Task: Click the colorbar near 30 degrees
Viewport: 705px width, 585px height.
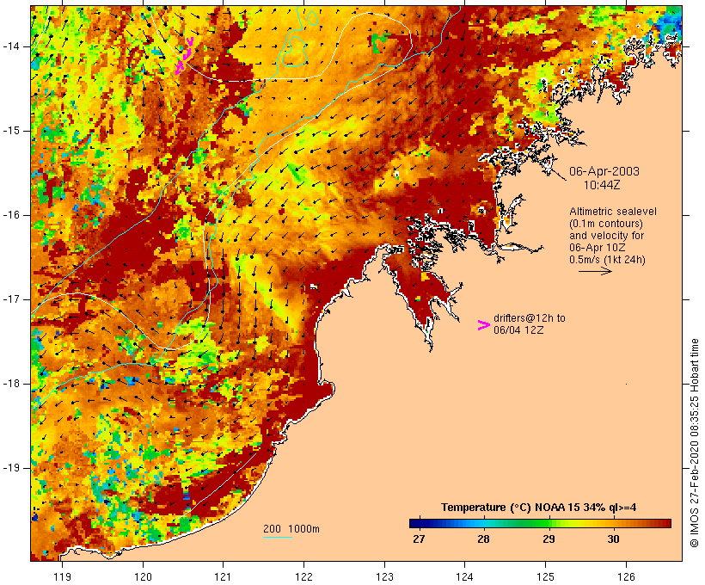Action: (x=613, y=523)
